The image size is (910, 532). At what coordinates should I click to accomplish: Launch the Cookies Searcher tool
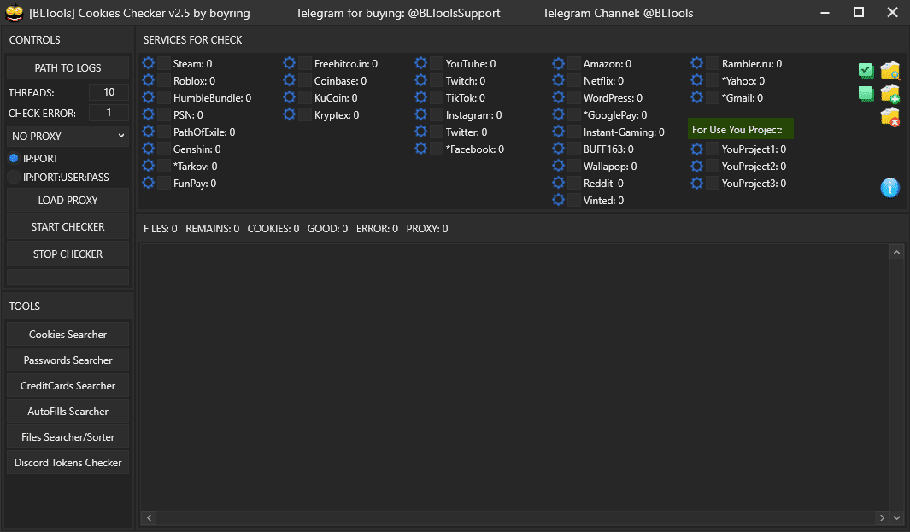(68, 334)
